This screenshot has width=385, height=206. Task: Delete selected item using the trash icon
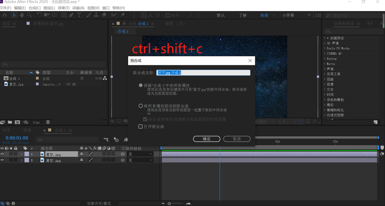pos(48,122)
